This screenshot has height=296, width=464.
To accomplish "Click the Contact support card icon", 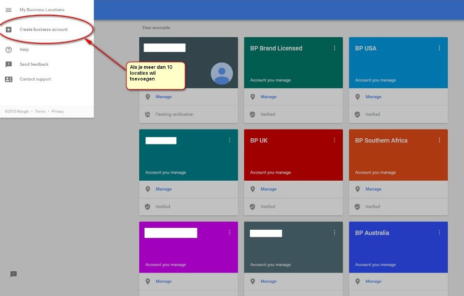I will (9, 79).
